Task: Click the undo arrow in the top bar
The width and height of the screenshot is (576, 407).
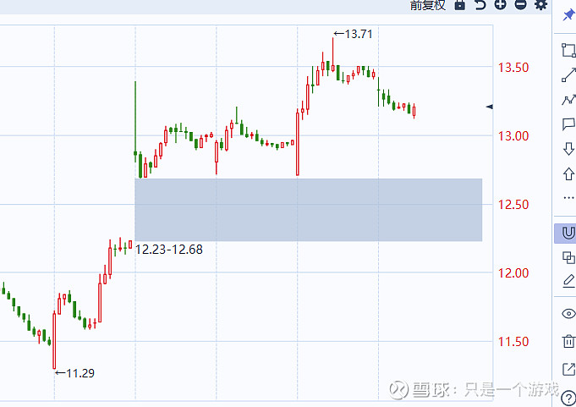Action: click(x=480, y=5)
